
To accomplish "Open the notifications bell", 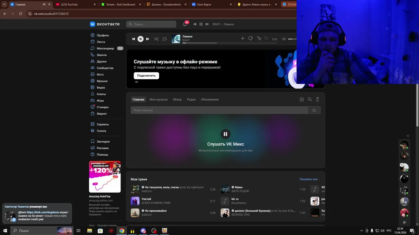I will point(185,24).
